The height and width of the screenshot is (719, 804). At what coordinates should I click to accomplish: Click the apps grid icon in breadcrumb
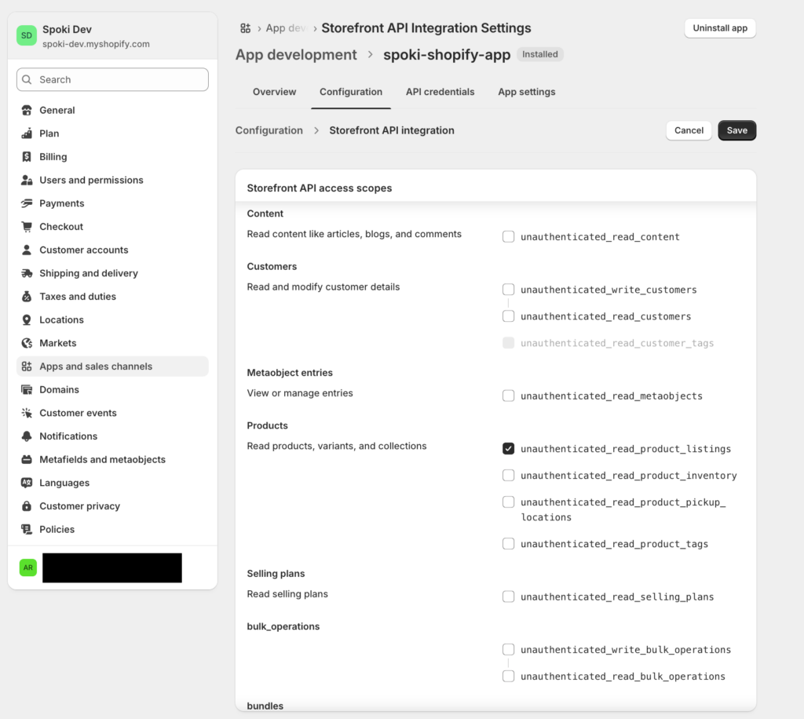[245, 28]
